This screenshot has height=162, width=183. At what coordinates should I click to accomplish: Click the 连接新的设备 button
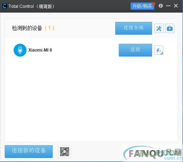click(x=29, y=152)
